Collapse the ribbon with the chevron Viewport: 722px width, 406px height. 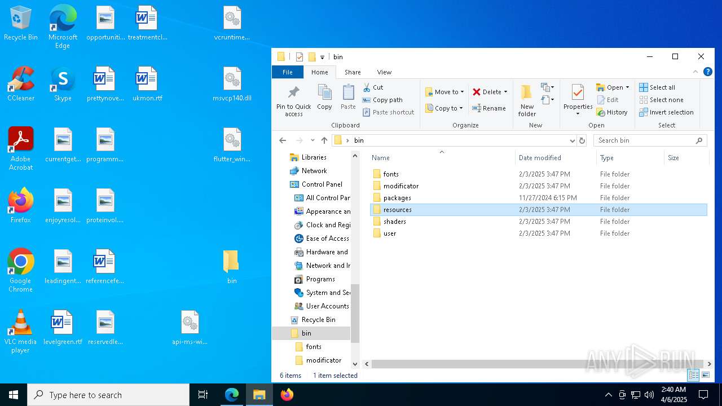(x=695, y=72)
